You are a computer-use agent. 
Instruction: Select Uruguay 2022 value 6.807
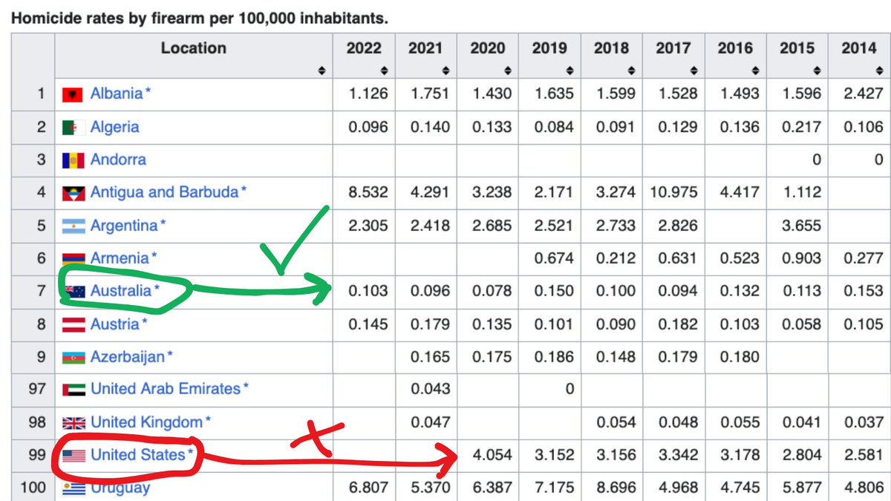(x=368, y=488)
